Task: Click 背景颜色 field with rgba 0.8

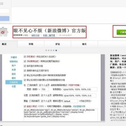Action: pos(80,90)
